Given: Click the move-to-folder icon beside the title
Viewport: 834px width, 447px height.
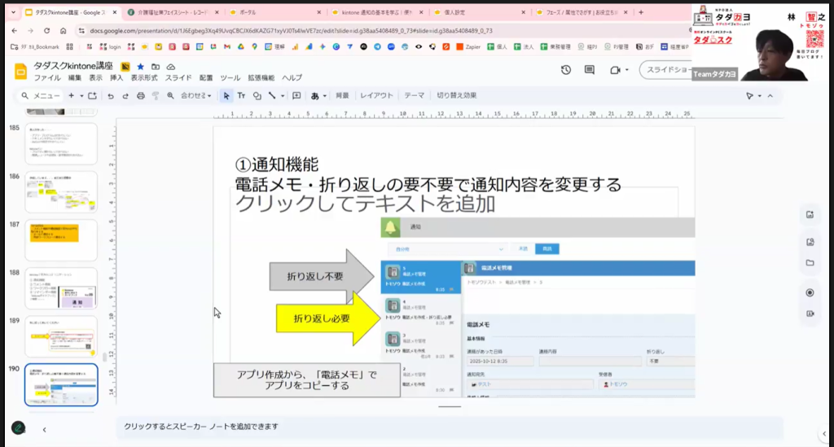Looking at the screenshot, I should pos(156,66).
